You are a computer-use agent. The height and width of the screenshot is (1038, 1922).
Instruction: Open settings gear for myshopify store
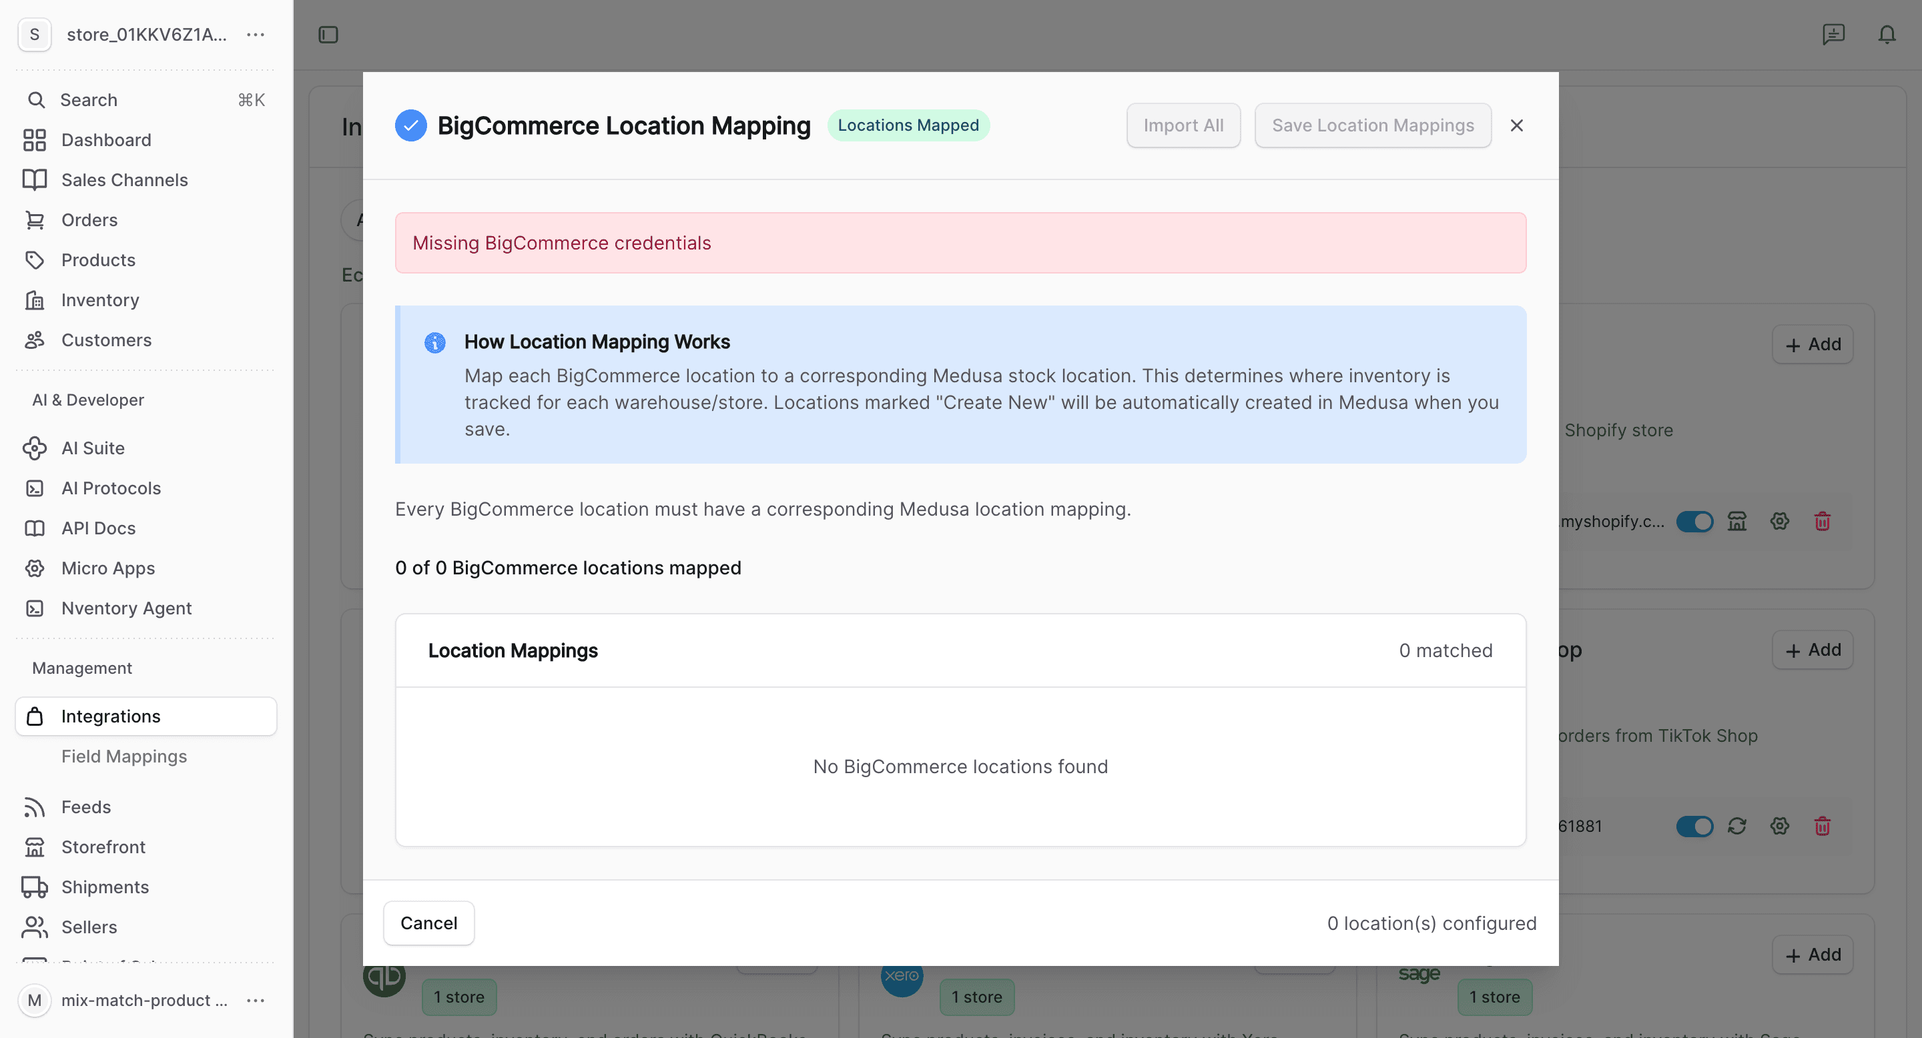tap(1779, 521)
